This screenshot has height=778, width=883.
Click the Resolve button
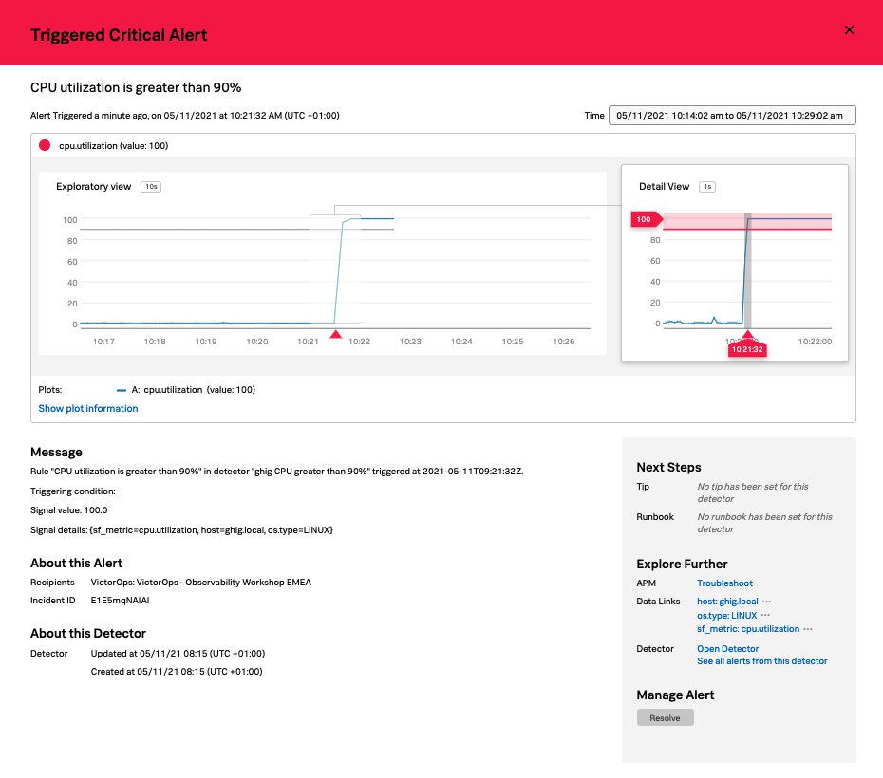665,718
